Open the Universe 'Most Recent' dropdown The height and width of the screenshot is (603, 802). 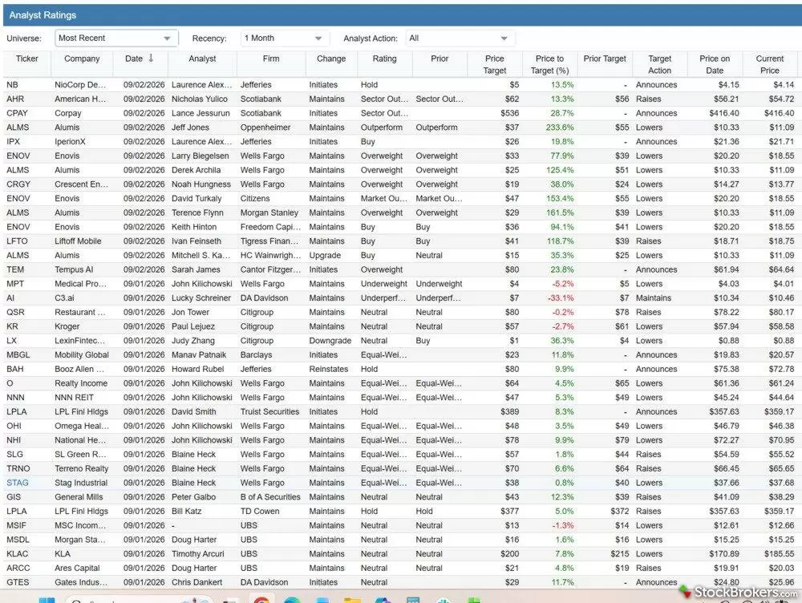pyautogui.click(x=116, y=38)
